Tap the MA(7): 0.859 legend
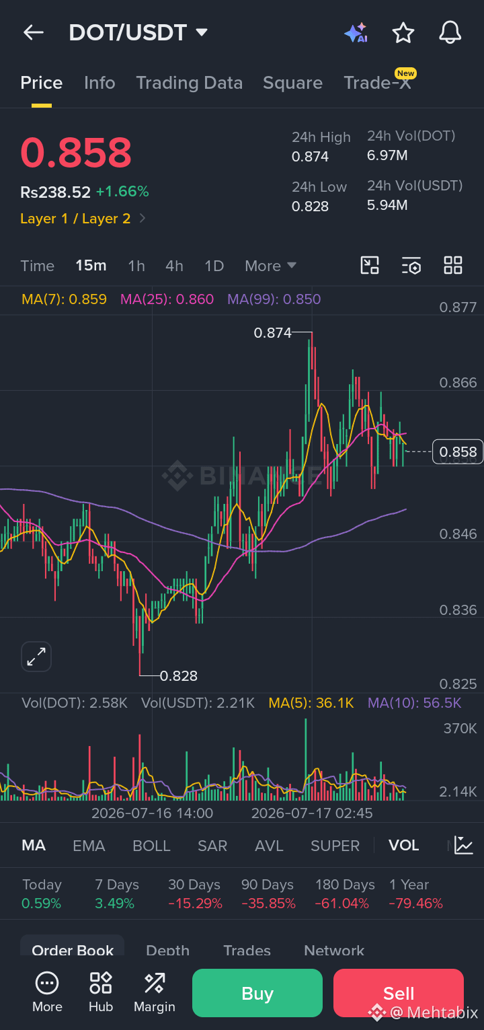 pyautogui.click(x=64, y=299)
